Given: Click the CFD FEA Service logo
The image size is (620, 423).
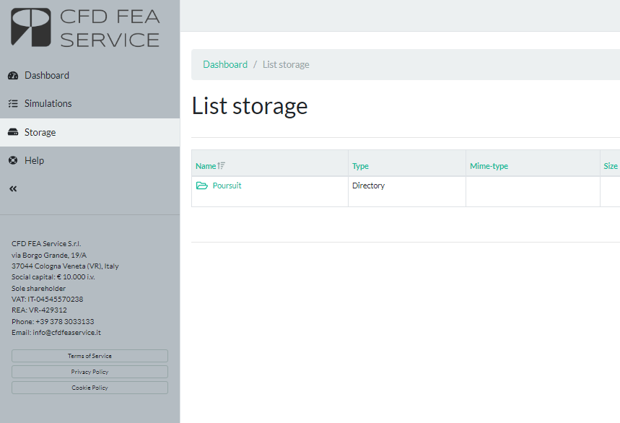Looking at the screenshot, I should 85,28.
